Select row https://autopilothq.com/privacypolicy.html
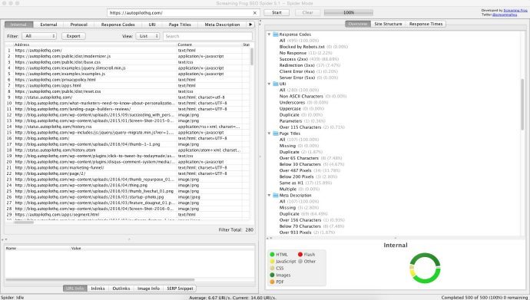Screen dimensions: 530x300 [x=128, y=80]
